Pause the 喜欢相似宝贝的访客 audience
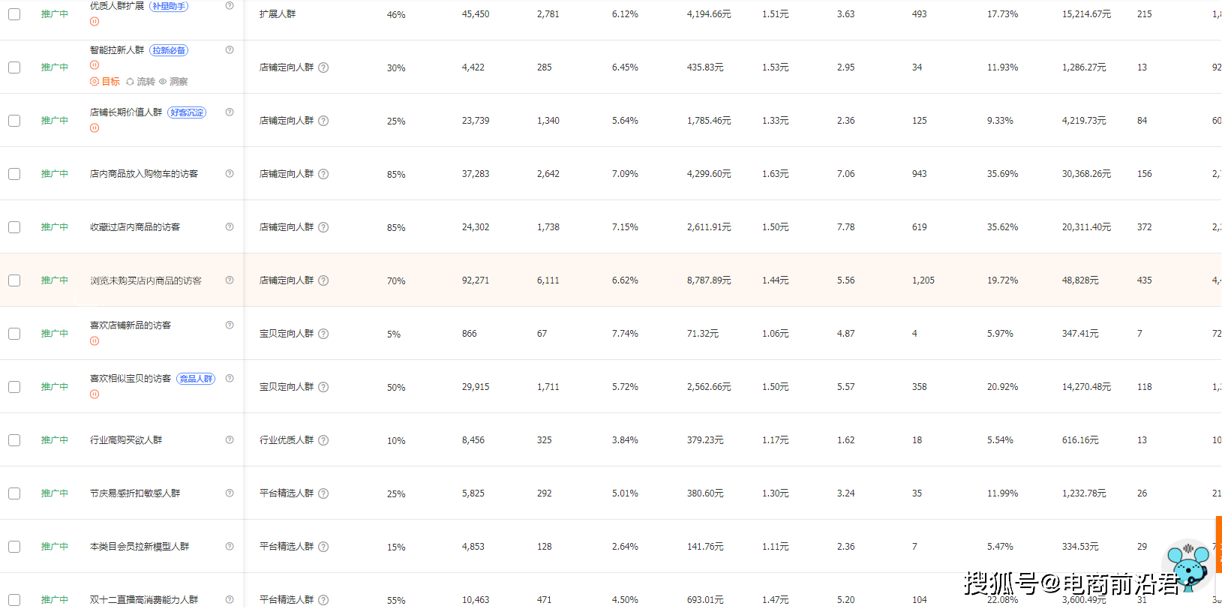Image resolution: width=1222 pixels, height=609 pixels. point(95,394)
